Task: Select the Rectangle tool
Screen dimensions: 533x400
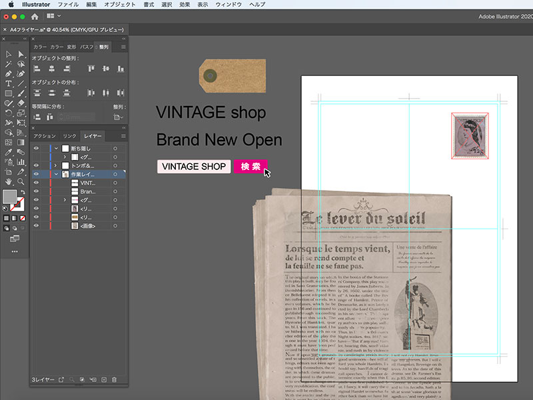Action: coord(9,93)
